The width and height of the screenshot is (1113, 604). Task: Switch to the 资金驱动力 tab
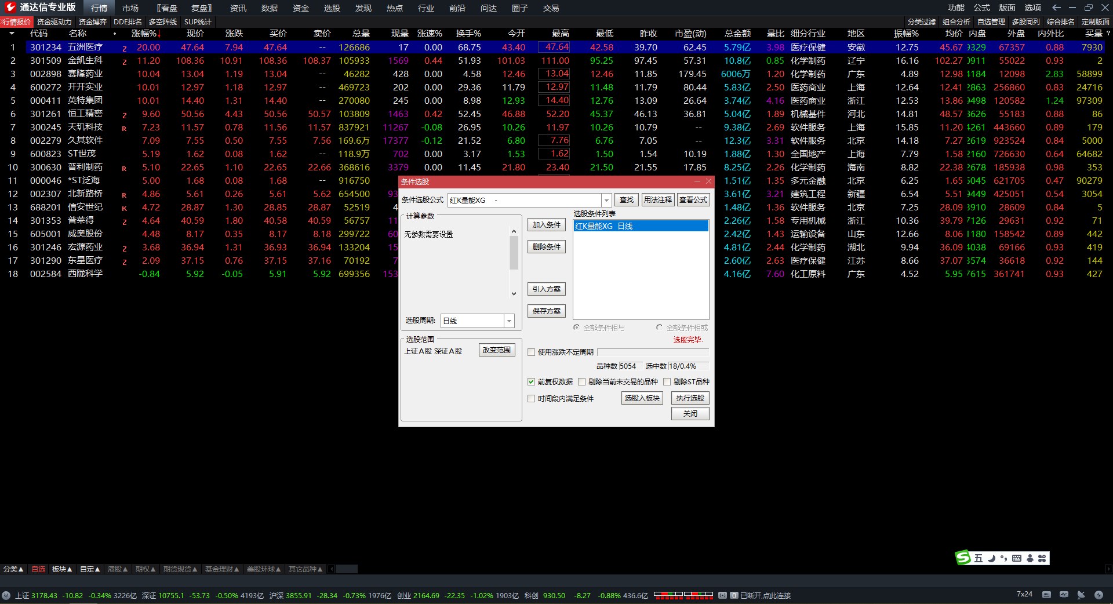tap(54, 22)
